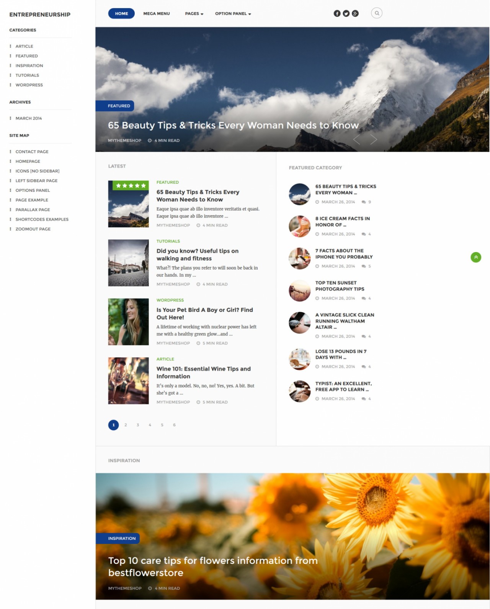490x609 pixels.
Task: Expand the Option Panel dropdown menu
Action: tap(233, 13)
